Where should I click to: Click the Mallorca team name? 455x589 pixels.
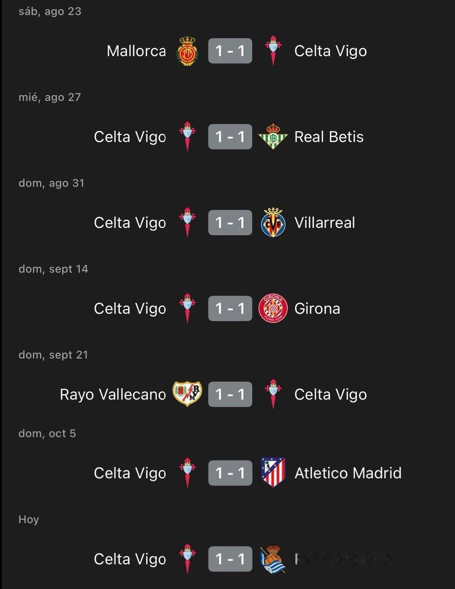pyautogui.click(x=136, y=51)
